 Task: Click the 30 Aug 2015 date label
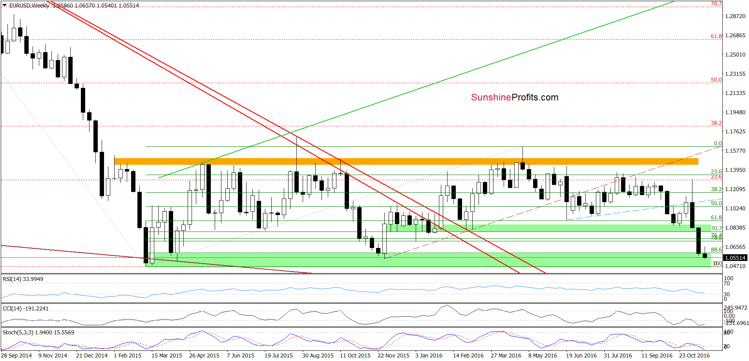click(318, 356)
